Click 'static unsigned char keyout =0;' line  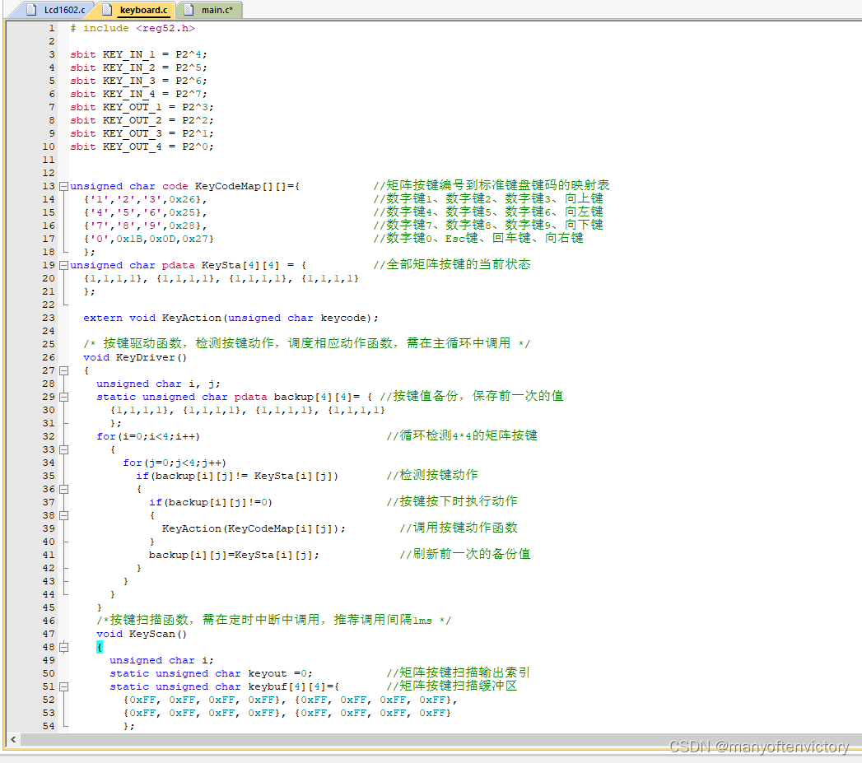pos(211,673)
